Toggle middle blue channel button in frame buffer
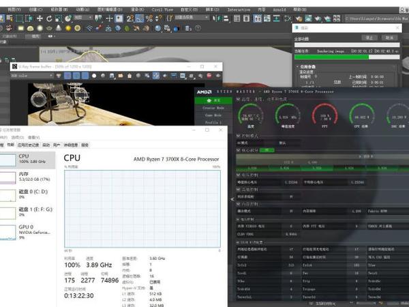 [x=76, y=76]
